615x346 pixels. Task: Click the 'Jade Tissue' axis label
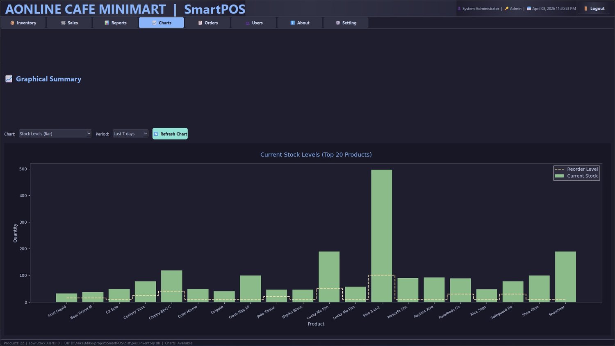pos(266,312)
